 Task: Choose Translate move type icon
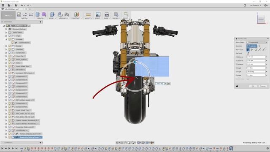tap(252, 50)
